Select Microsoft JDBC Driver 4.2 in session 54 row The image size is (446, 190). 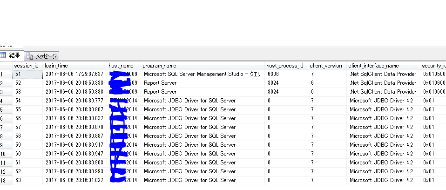pyautogui.click(x=384, y=101)
